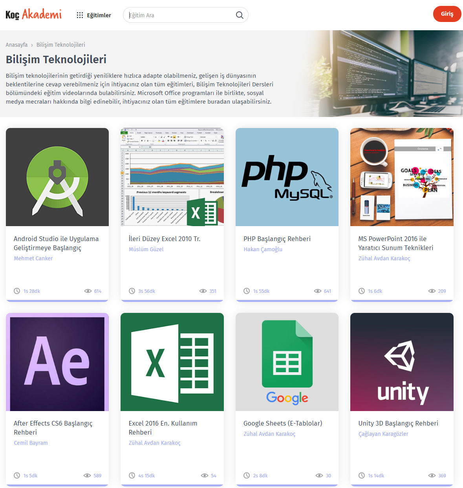The width and height of the screenshot is (463, 488).
Task: Open the PHP MySQL course thumbnail
Action: coord(287,177)
